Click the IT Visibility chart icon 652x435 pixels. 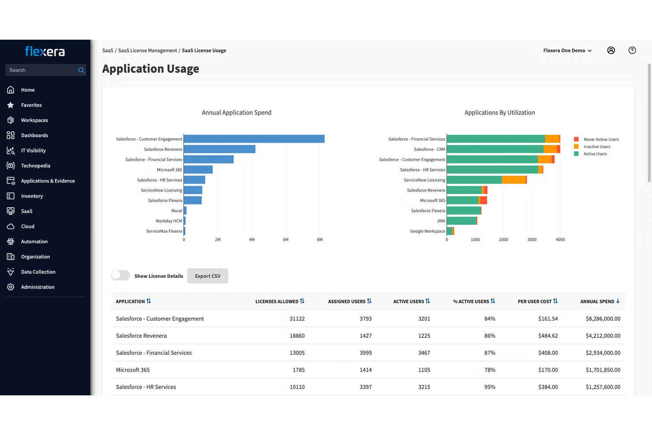tap(11, 150)
